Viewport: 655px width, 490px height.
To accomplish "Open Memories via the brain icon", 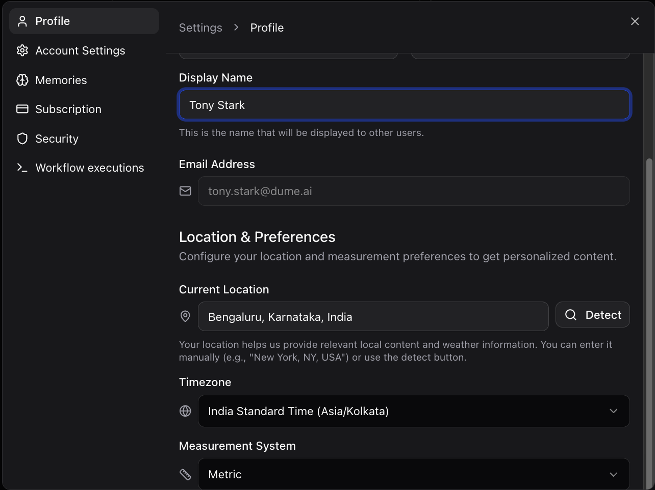I will tap(22, 80).
